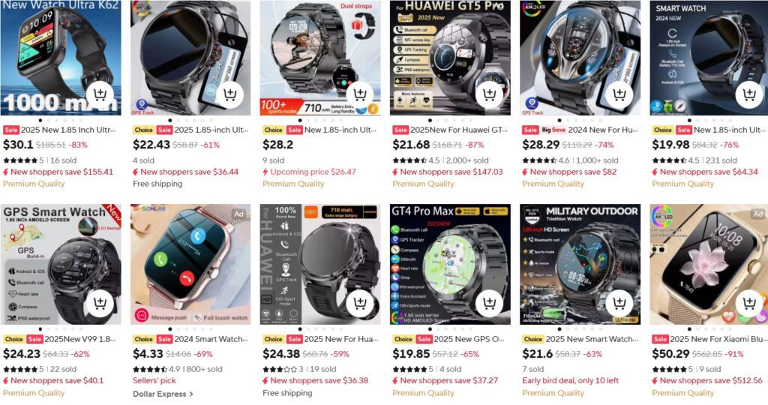View the Watch Ultra K62 product image
The image size is (768, 405).
click(61, 58)
